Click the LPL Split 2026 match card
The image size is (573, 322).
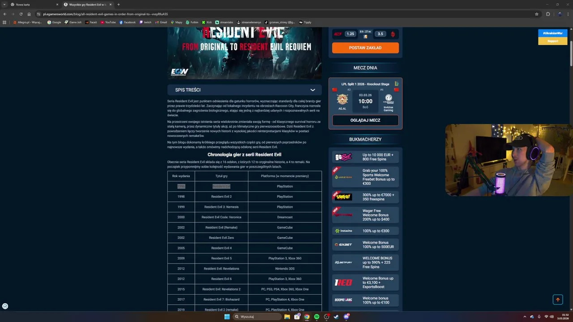tap(365, 104)
